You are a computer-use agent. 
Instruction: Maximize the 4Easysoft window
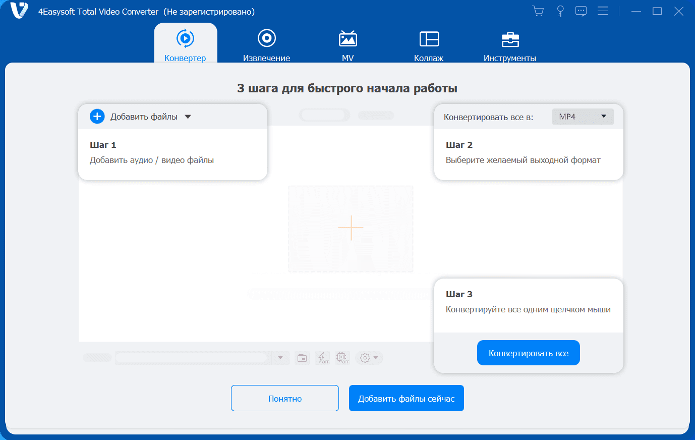657,11
